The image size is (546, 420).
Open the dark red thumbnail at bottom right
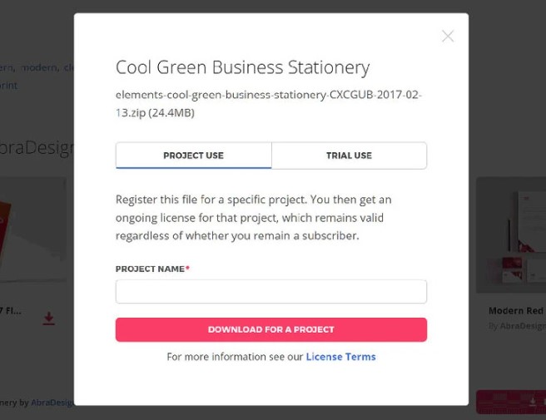(x=511, y=402)
